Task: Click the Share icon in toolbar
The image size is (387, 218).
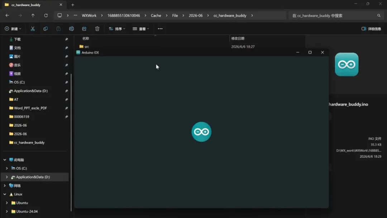Action: point(84,29)
